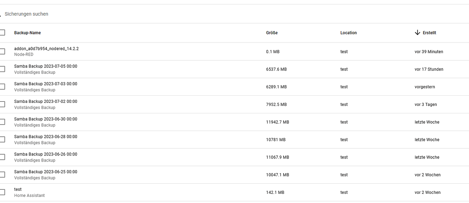Select the checkbox for the test backup
This screenshot has height=203, width=469.
click(x=2, y=192)
